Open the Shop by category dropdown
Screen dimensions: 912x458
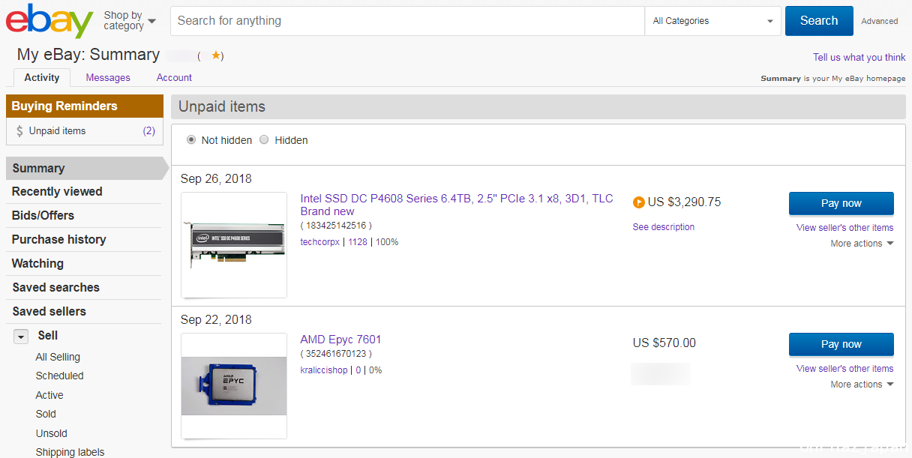coord(130,20)
